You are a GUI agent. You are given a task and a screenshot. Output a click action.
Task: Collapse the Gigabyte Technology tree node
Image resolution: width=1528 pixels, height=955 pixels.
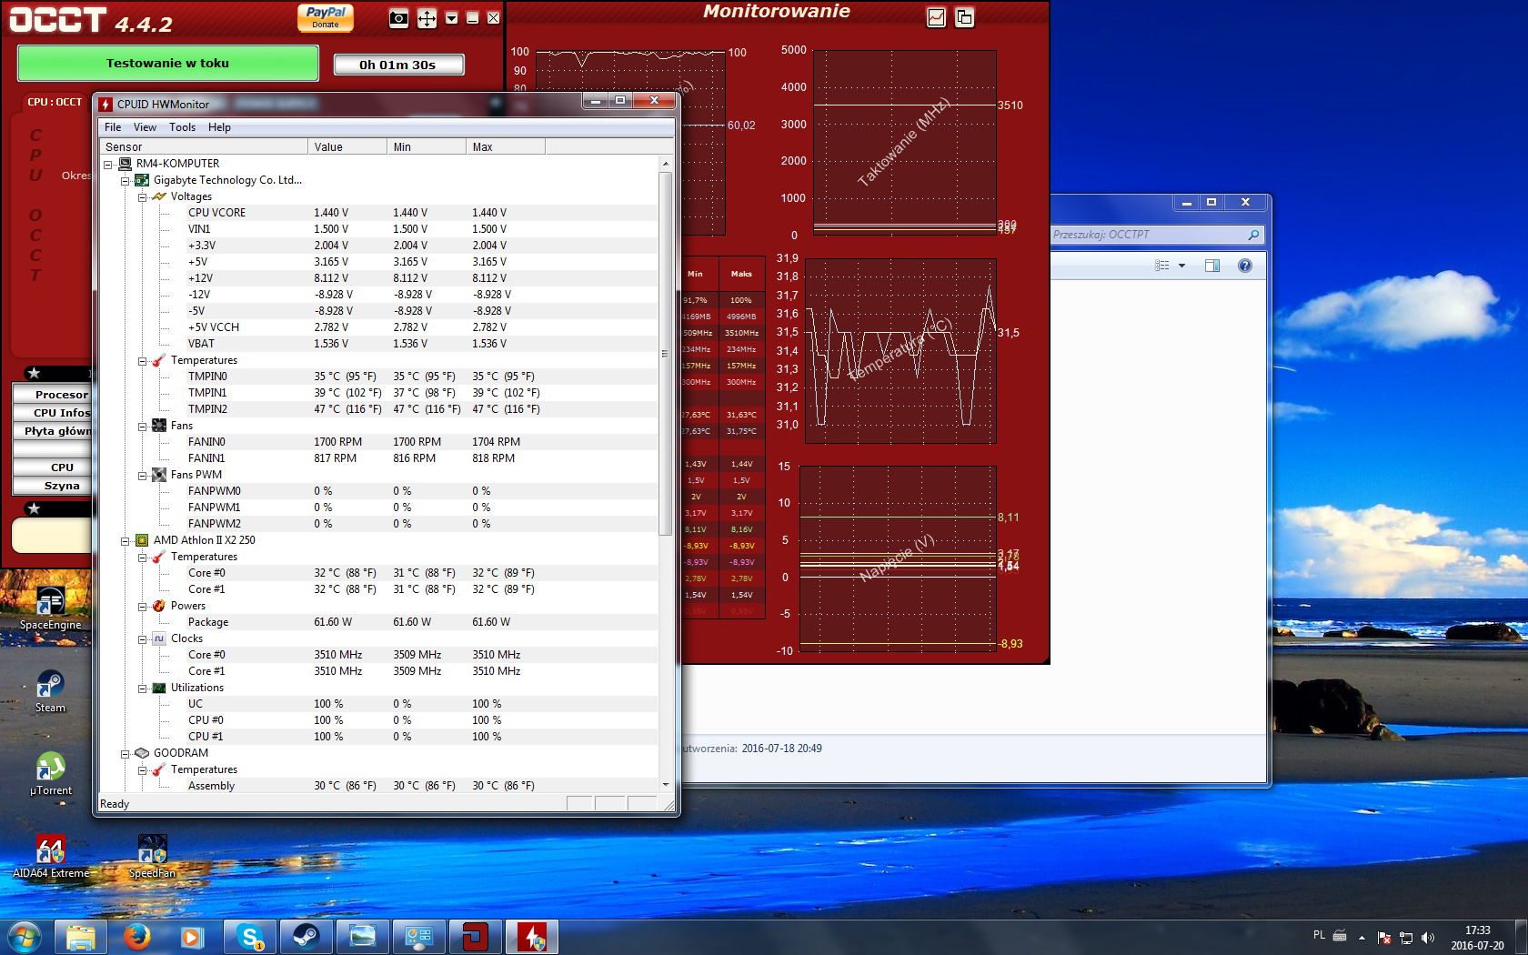pos(126,181)
